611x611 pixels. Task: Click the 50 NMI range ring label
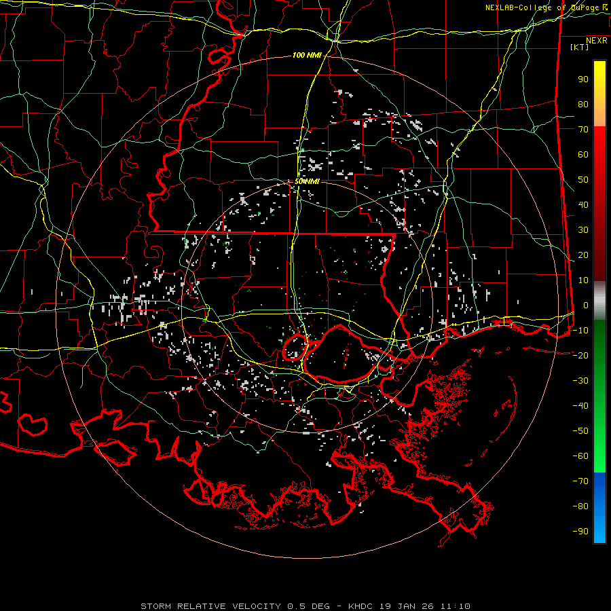[x=307, y=181]
